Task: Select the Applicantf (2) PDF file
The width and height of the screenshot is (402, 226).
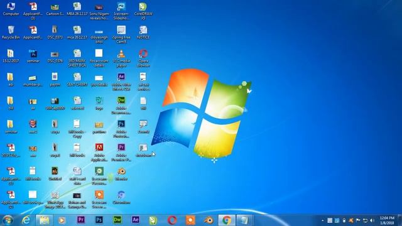Action: 11,200
